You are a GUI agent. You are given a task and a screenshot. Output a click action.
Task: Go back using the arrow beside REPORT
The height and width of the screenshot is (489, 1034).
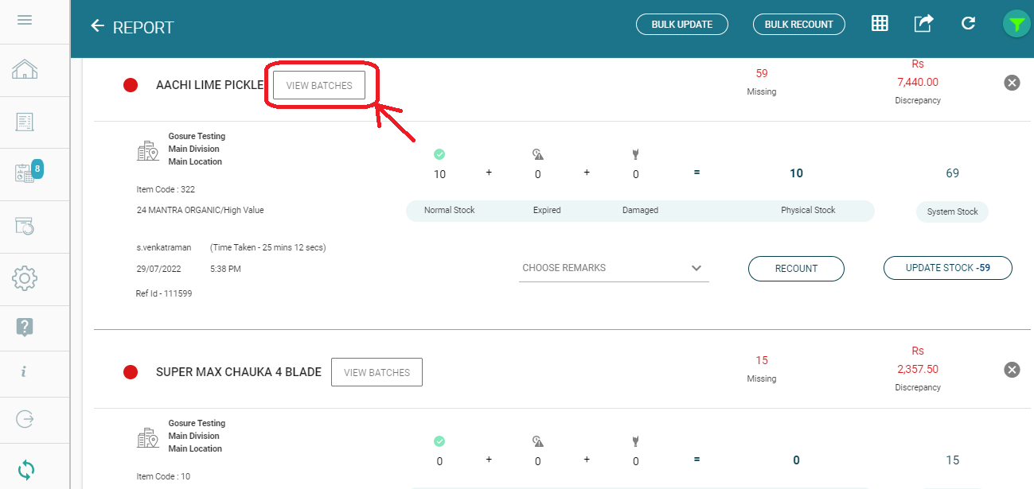pyautogui.click(x=97, y=26)
